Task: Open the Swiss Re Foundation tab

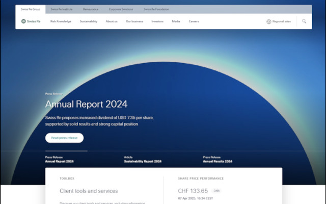Action: coord(156,9)
